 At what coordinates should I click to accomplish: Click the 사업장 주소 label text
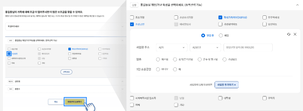[x=143, y=47]
